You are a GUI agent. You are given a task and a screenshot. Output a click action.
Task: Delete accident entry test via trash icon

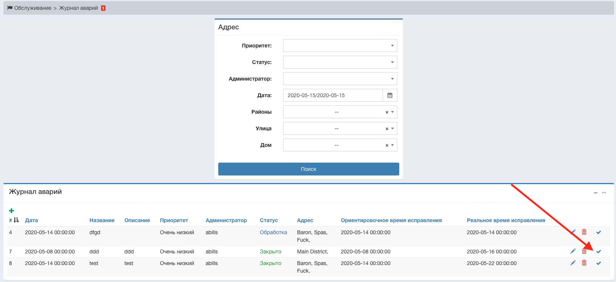click(584, 263)
